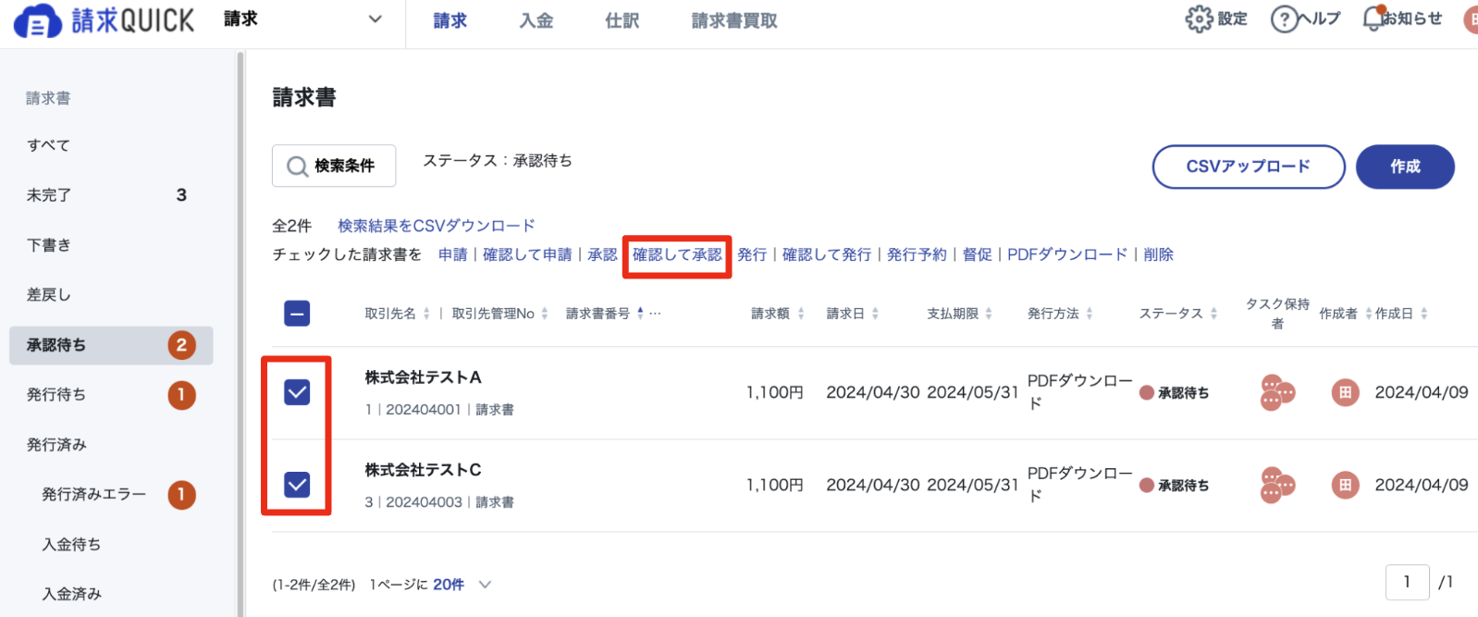Image resolution: width=1478 pixels, height=617 pixels.
Task: Open the 検索条件 search conditions button
Action: pyautogui.click(x=334, y=167)
